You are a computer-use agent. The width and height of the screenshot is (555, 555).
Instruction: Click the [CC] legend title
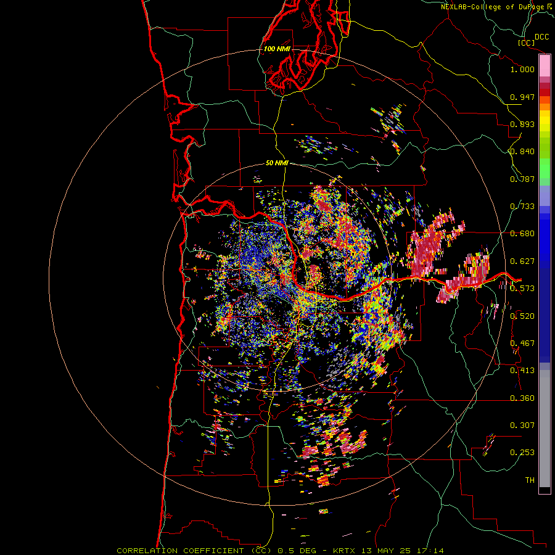pos(526,43)
